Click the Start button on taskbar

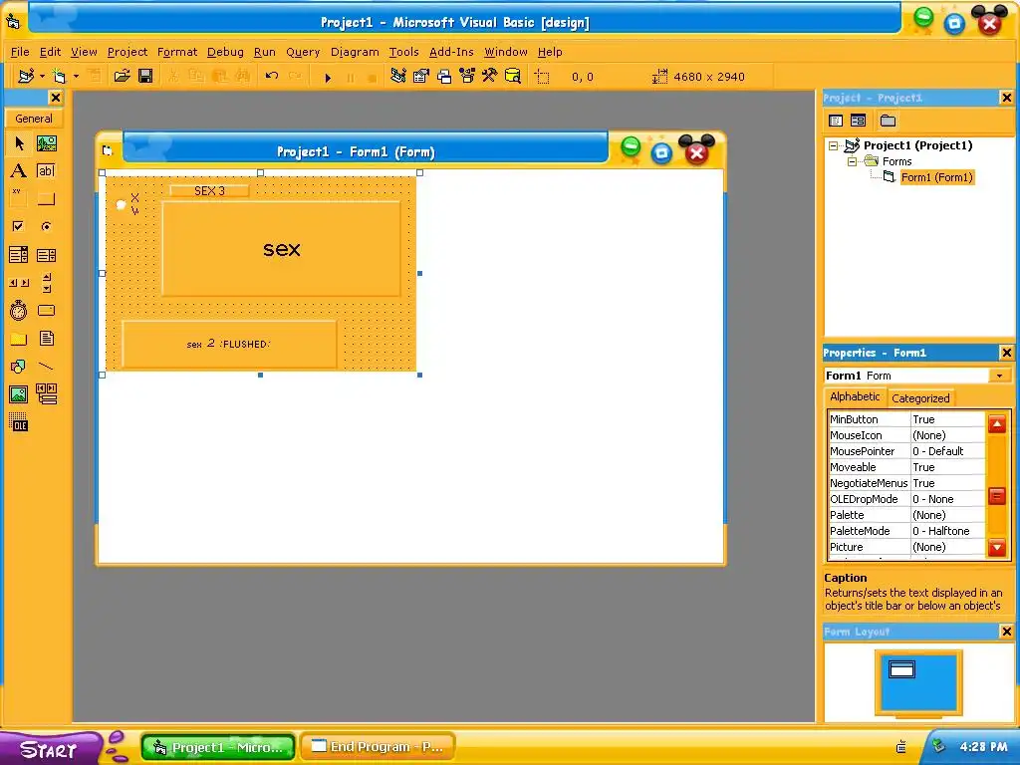tap(49, 749)
